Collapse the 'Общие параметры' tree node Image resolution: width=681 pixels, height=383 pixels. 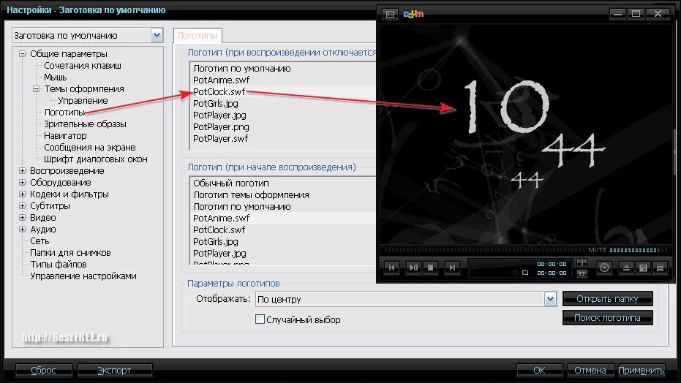[22, 54]
